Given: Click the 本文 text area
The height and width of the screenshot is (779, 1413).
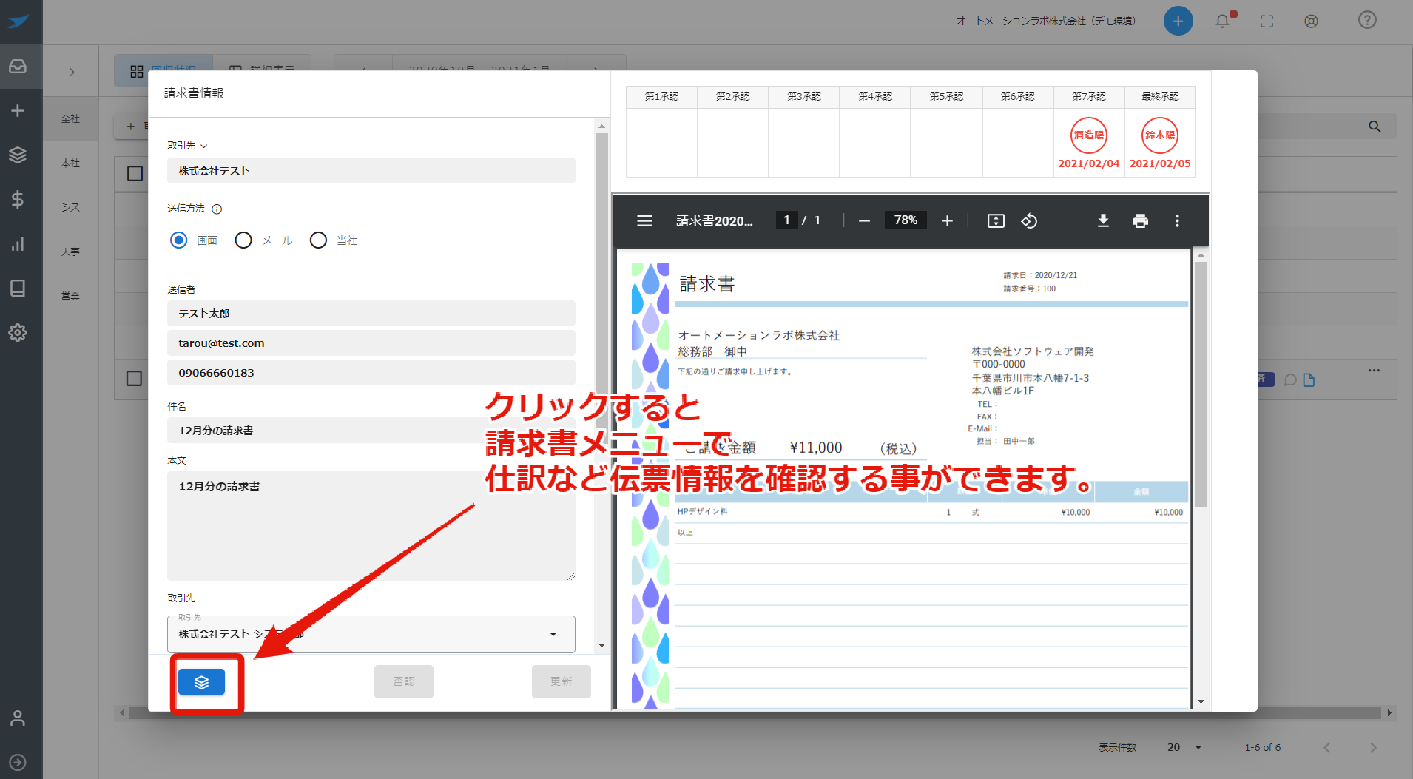Looking at the screenshot, I should [371, 526].
